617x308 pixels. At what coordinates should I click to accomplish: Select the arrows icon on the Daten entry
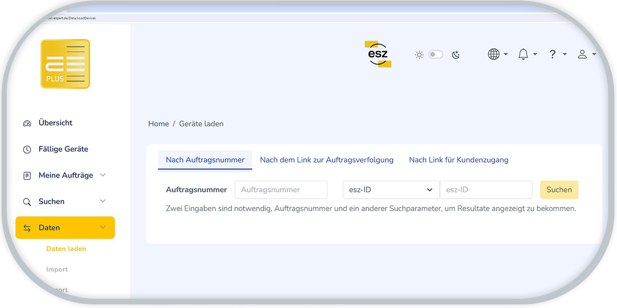[x=27, y=227]
